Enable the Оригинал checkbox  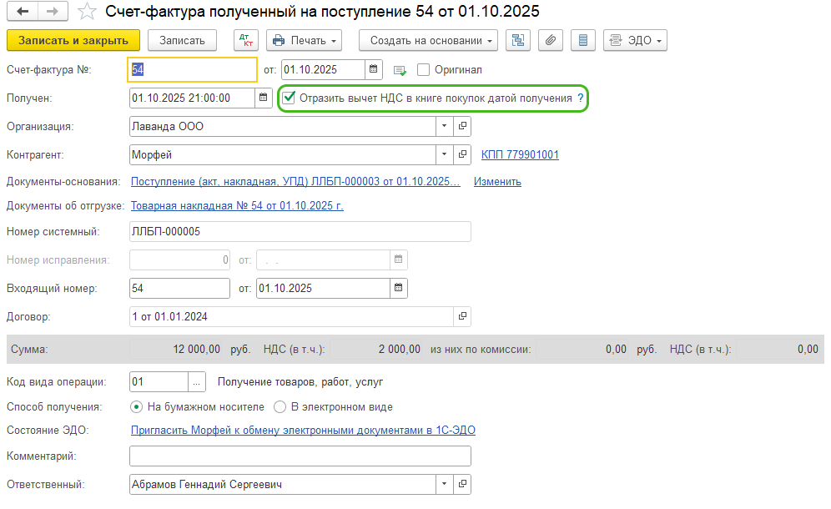[x=423, y=70]
